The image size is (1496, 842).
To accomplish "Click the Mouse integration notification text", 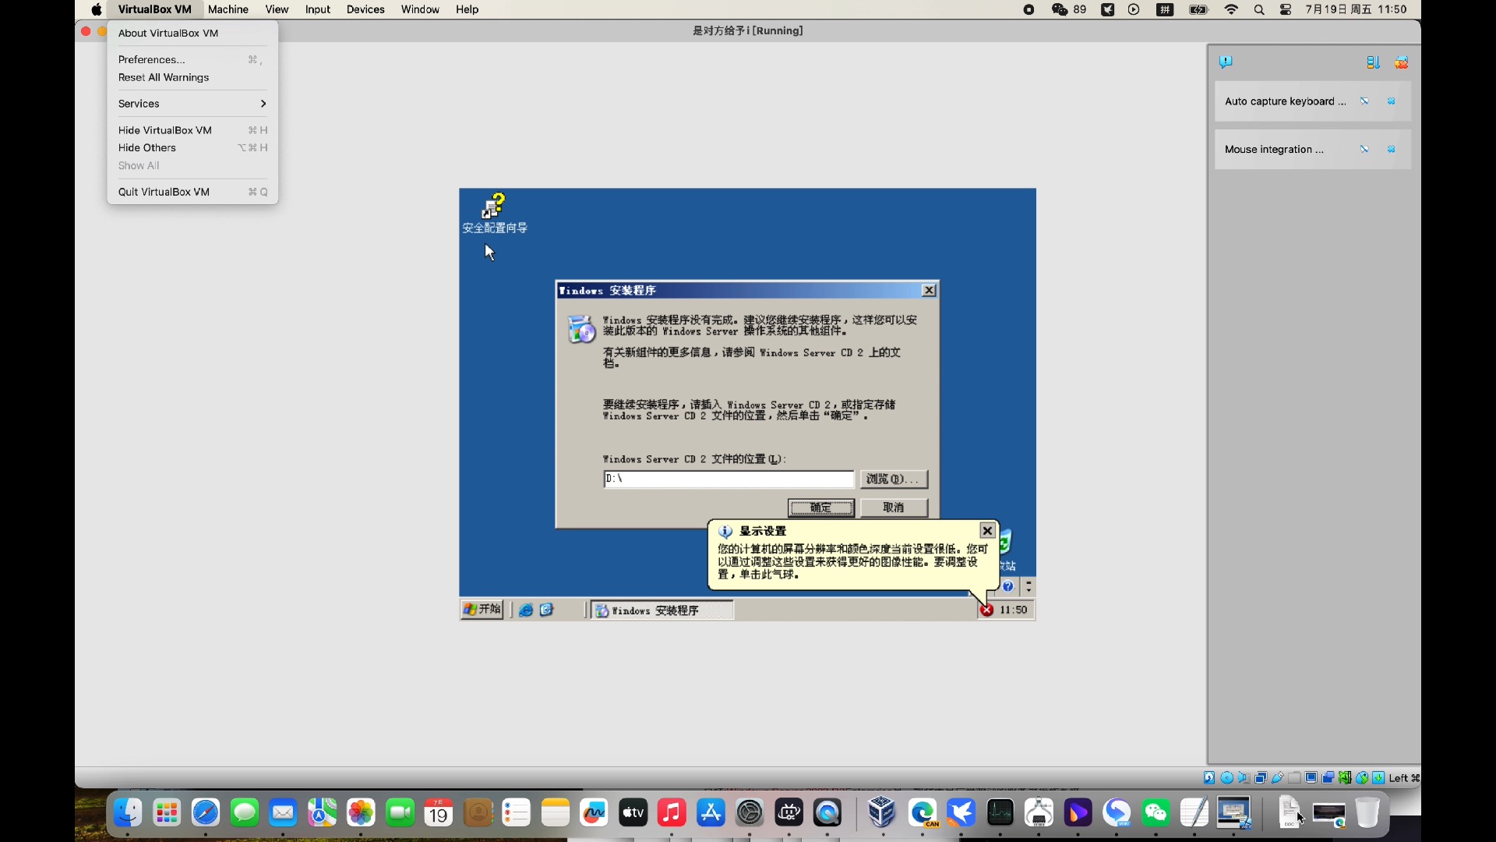I will point(1274,150).
